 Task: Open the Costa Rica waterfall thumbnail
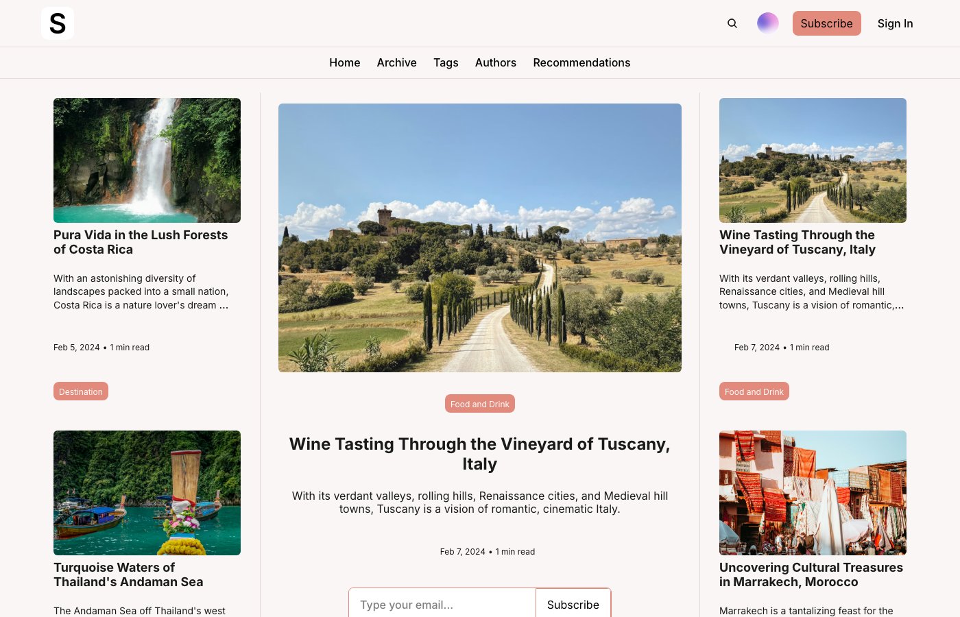tap(147, 160)
